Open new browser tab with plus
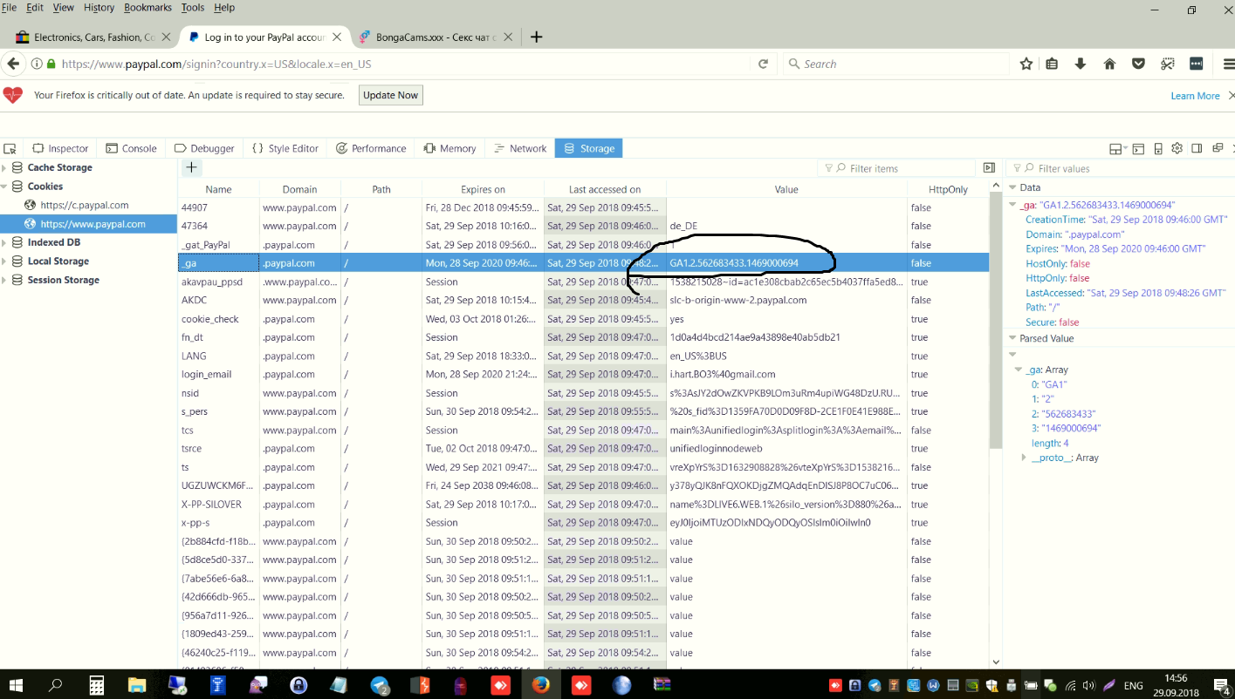Screen dimensions: 1235x699 (537, 37)
